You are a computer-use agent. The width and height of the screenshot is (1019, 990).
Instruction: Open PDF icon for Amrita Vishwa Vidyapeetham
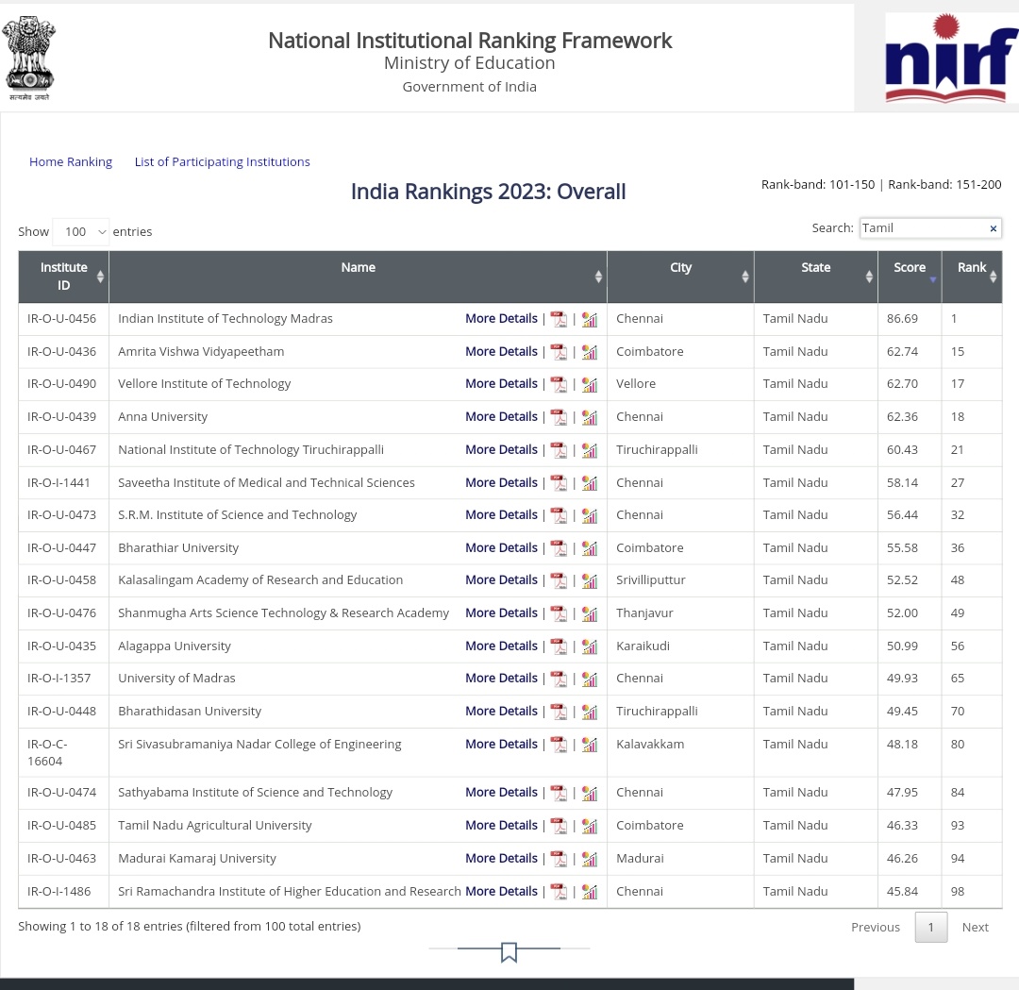(x=559, y=352)
